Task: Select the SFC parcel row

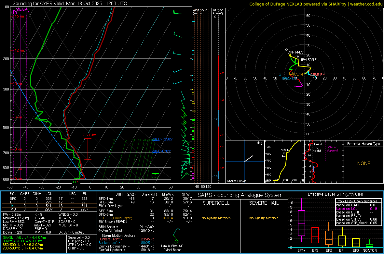Action: point(49,199)
